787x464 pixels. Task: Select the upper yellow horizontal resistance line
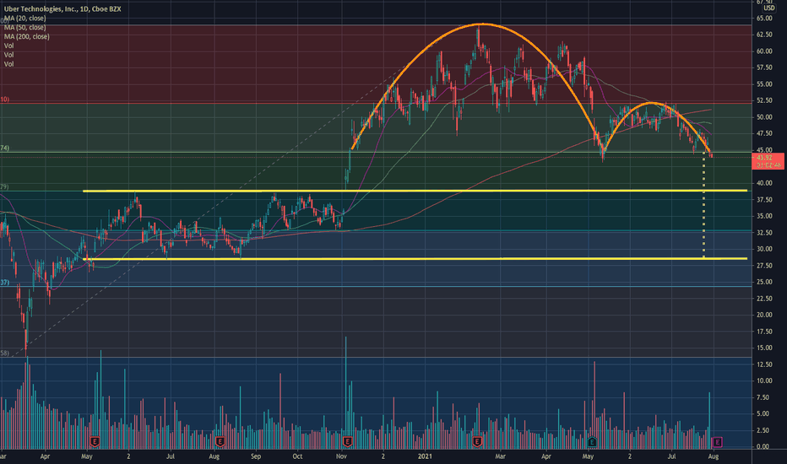pyautogui.click(x=415, y=191)
